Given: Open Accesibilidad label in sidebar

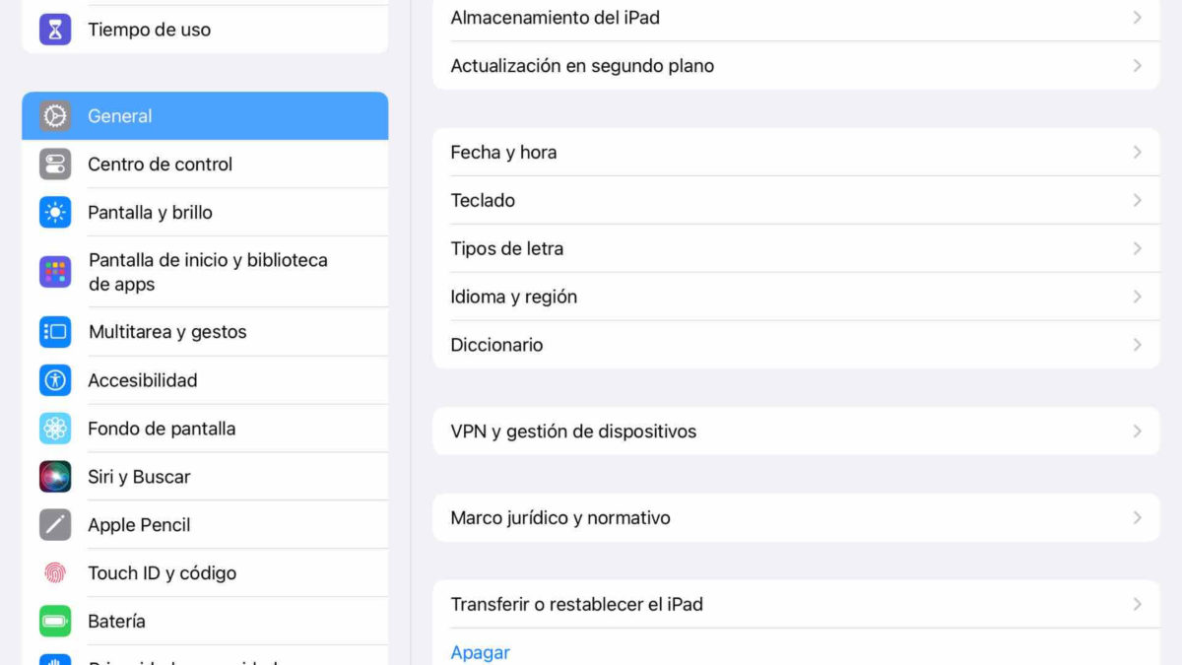Looking at the screenshot, I should [x=143, y=380].
